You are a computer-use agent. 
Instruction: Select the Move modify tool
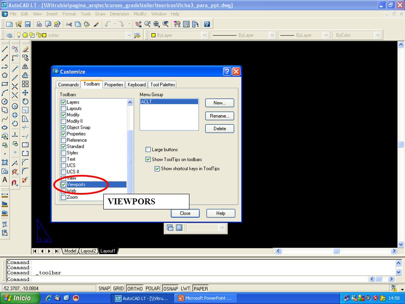click(25, 92)
